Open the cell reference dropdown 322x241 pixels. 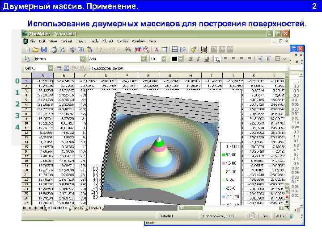click(x=51, y=68)
